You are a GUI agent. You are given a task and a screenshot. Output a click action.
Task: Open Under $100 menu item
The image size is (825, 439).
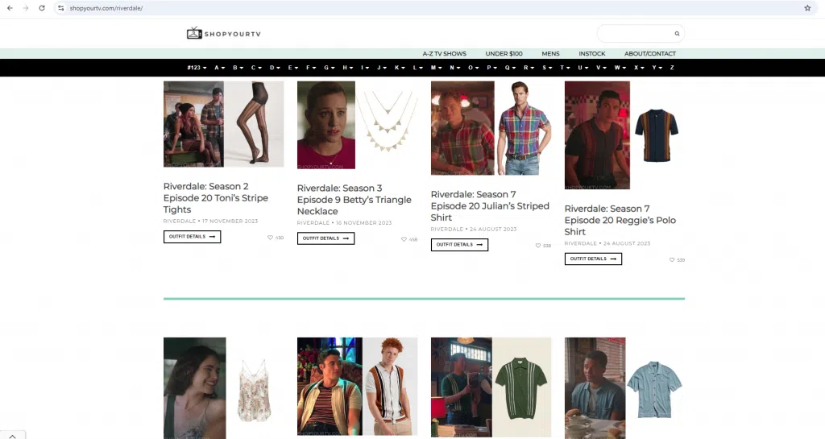pyautogui.click(x=504, y=54)
